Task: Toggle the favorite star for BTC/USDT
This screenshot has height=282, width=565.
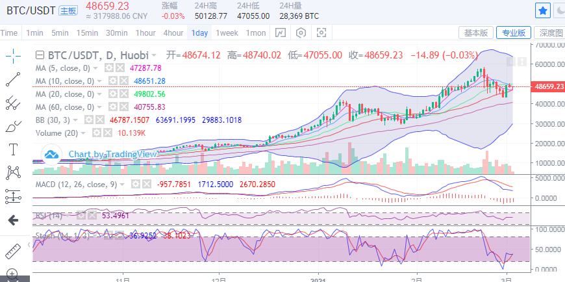Action: 543,11
